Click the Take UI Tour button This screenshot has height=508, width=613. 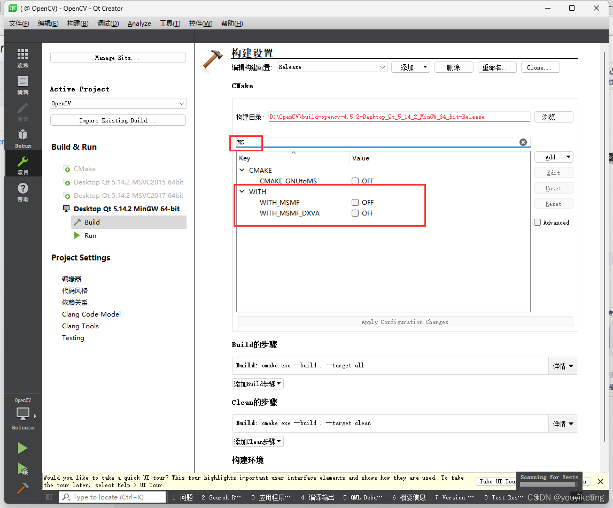[x=496, y=481]
